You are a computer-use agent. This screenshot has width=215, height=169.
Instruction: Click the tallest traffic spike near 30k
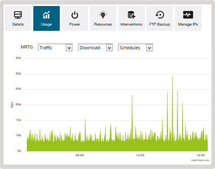click(172, 77)
